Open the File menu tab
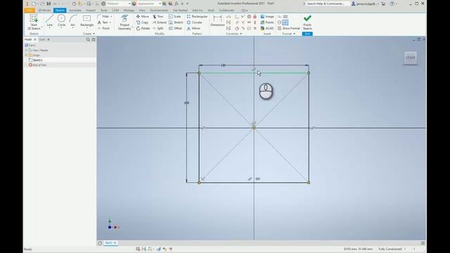Image resolution: width=450 pixels, height=253 pixels. (30, 11)
